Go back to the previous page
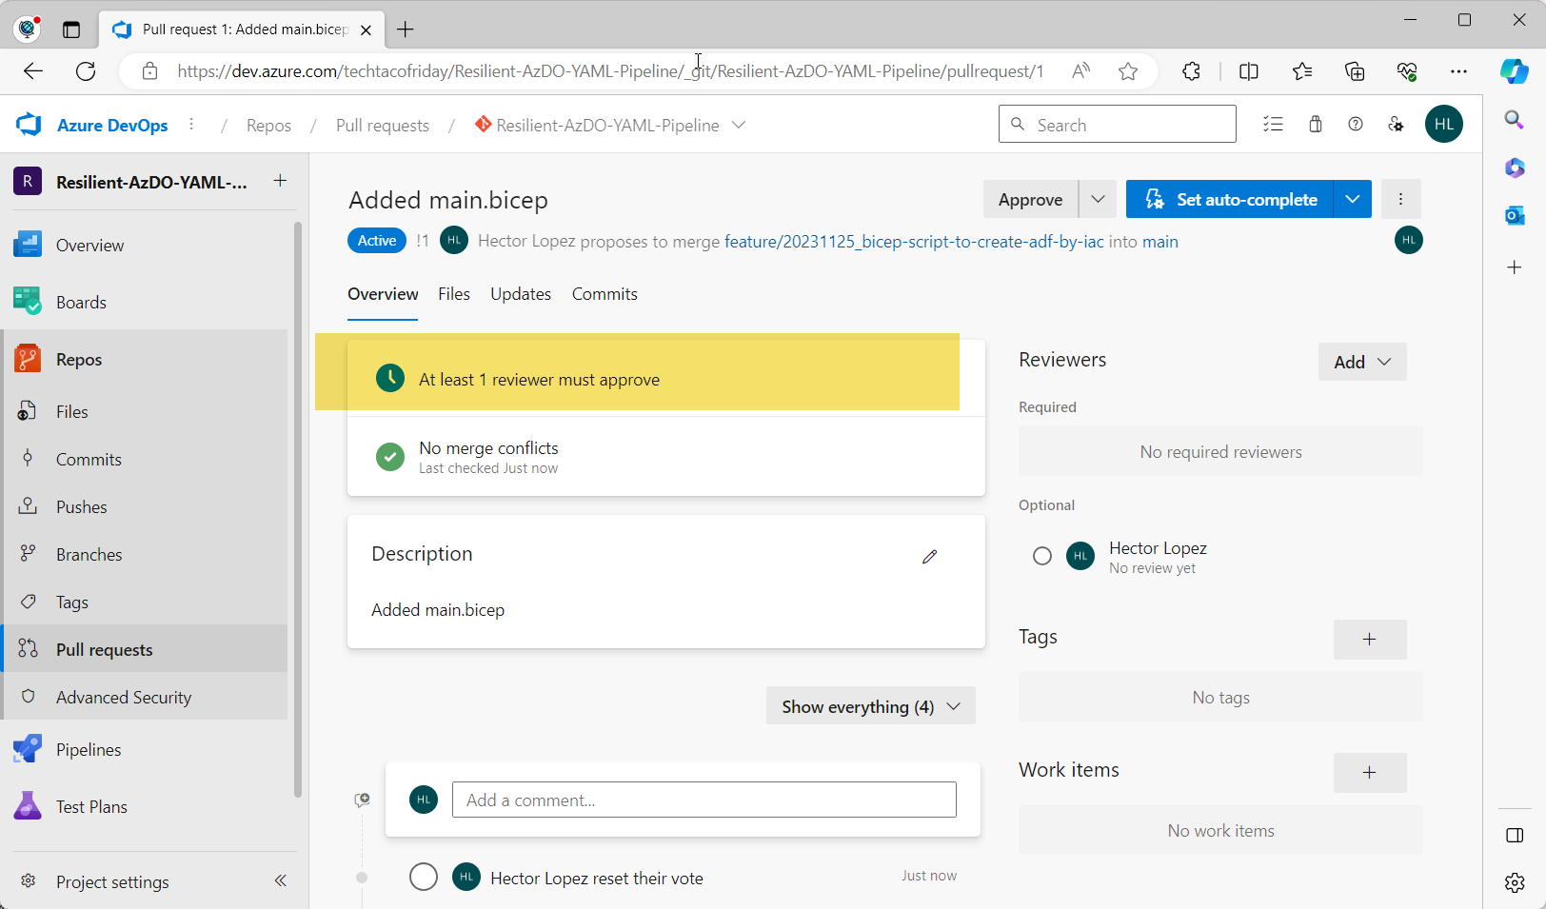The image size is (1546, 909). 33,71
